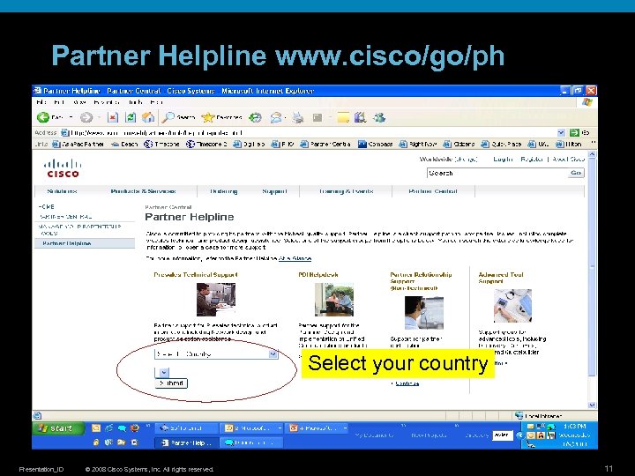Click the Go button next to Search
635x476 pixels.
pyautogui.click(x=576, y=174)
